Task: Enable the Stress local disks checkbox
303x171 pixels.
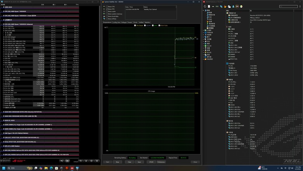Action: [x=107, y=16]
